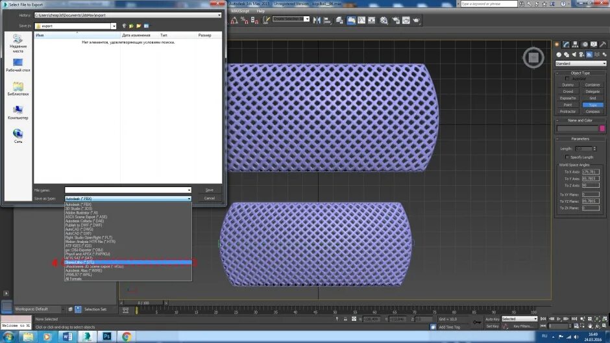Choose AutoCAD (*.DWG) from the list
This screenshot has height=343, width=610.
(128, 229)
